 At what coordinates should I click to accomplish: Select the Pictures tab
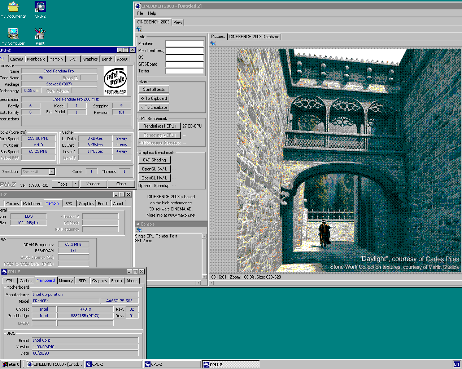[218, 36]
